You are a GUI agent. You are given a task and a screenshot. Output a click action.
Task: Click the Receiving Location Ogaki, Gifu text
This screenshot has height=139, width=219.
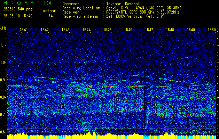(x=144, y=8)
